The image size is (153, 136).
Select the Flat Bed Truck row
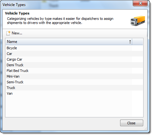click(x=74, y=71)
